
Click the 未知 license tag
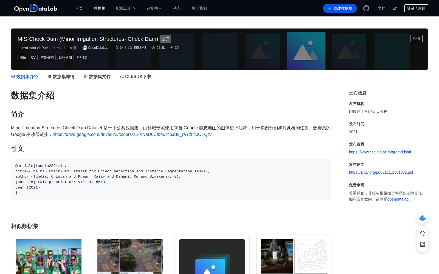tap(83, 58)
